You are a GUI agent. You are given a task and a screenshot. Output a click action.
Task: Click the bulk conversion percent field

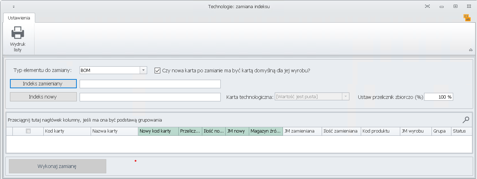pos(439,97)
